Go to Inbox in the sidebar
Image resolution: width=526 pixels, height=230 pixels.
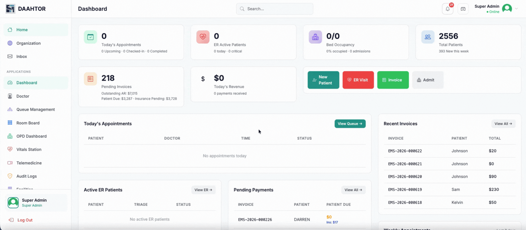coord(36,56)
